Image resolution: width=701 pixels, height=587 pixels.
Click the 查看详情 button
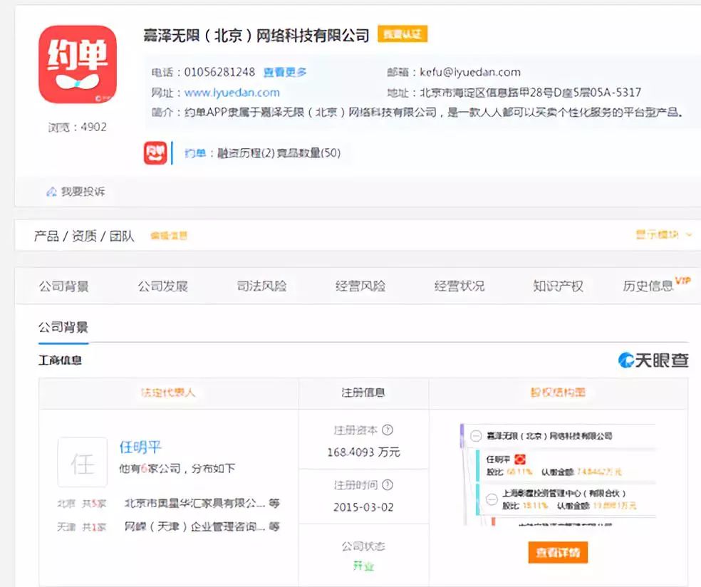(559, 552)
